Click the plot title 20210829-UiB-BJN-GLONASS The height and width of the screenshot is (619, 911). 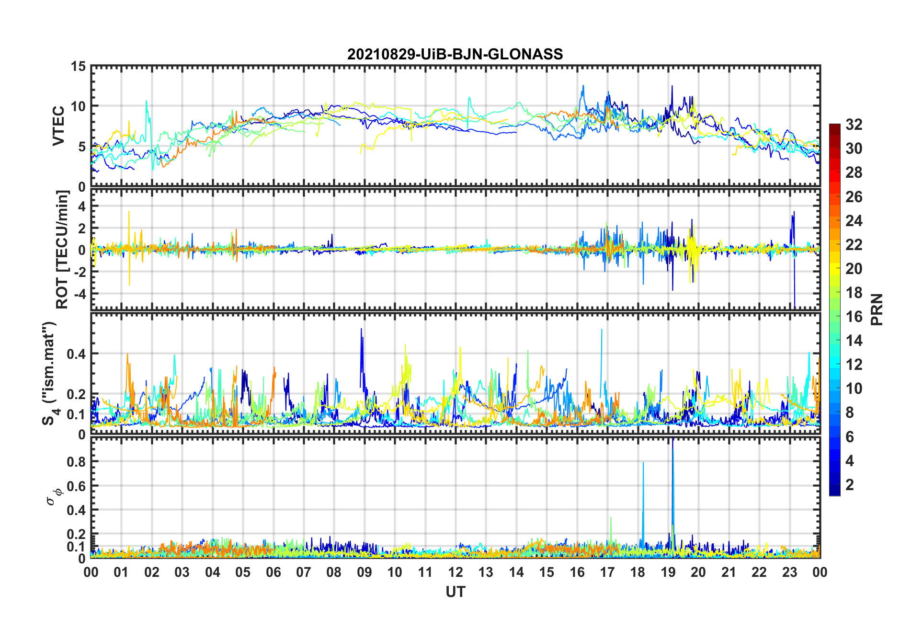[455, 54]
